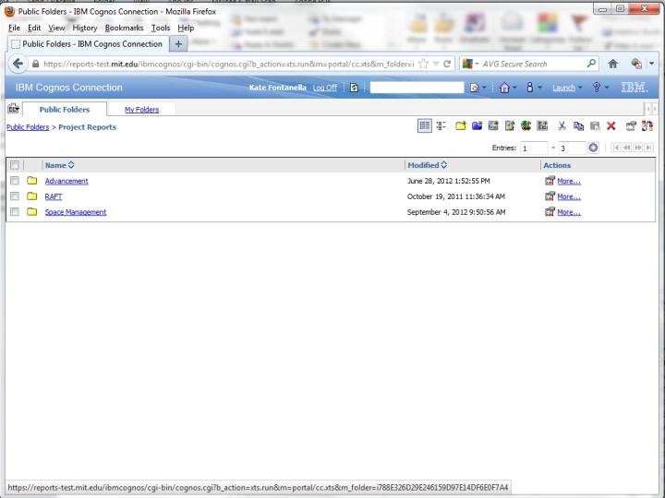
Task: Open the Set Properties toolbar icon
Action: pyautogui.click(x=631, y=126)
